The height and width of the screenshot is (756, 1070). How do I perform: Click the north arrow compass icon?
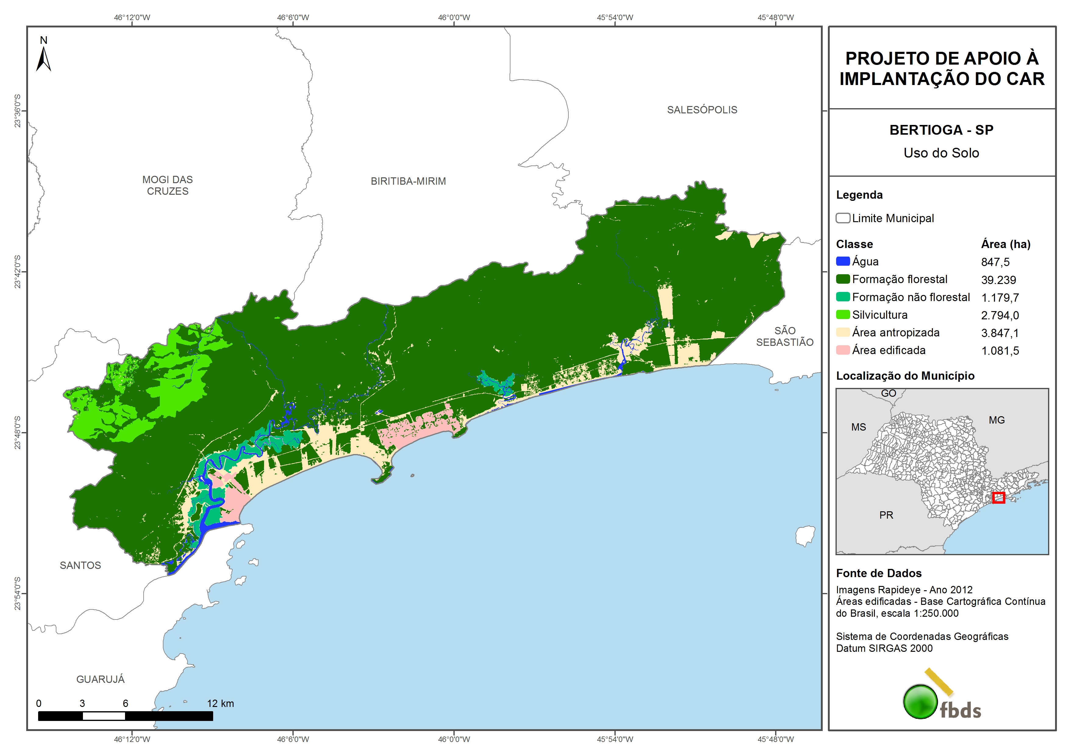point(43,59)
